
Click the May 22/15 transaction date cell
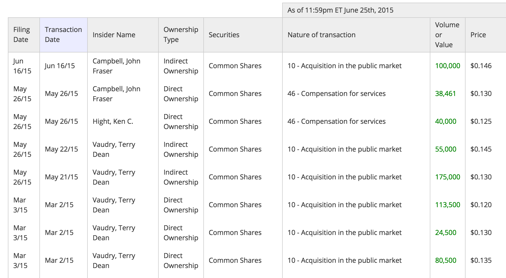(x=61, y=149)
